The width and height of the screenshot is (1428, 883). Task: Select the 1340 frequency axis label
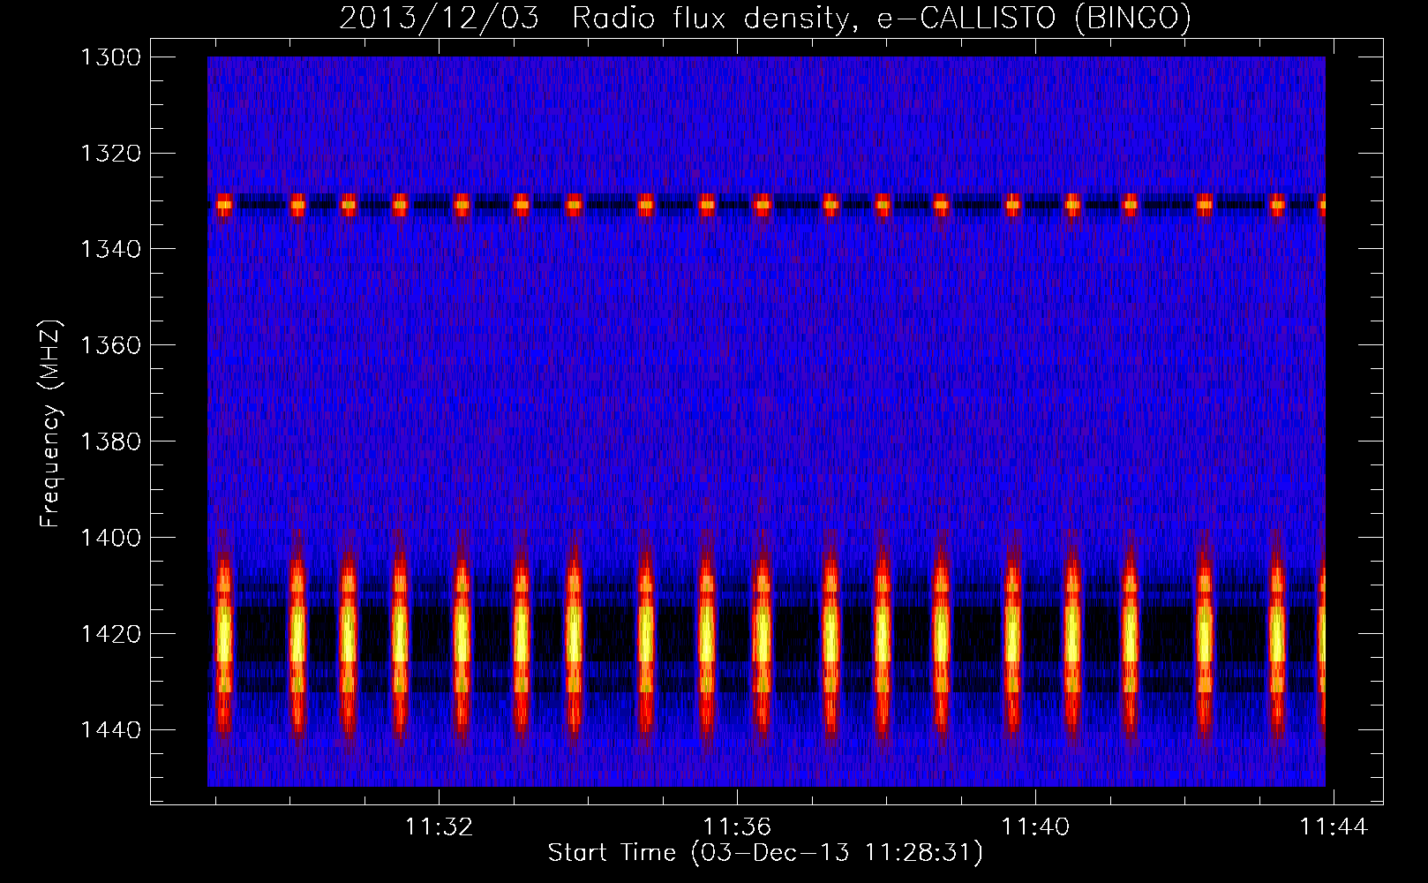(x=110, y=250)
